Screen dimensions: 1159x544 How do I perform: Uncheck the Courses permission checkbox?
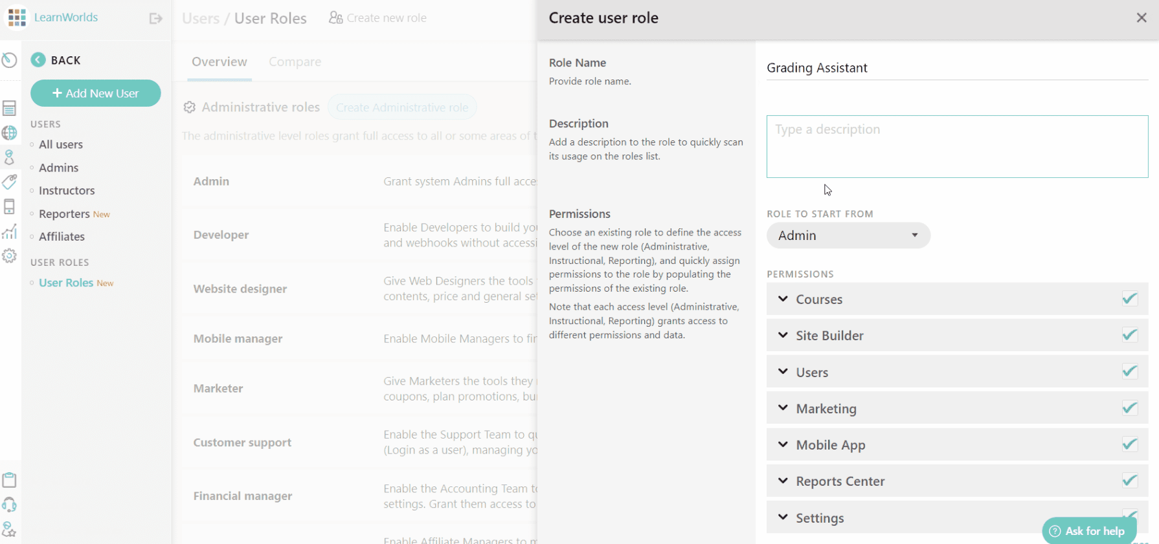(x=1129, y=299)
